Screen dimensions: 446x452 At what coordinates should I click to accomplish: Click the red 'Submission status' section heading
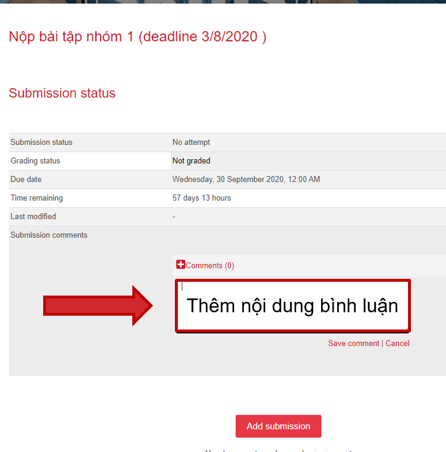coord(62,93)
